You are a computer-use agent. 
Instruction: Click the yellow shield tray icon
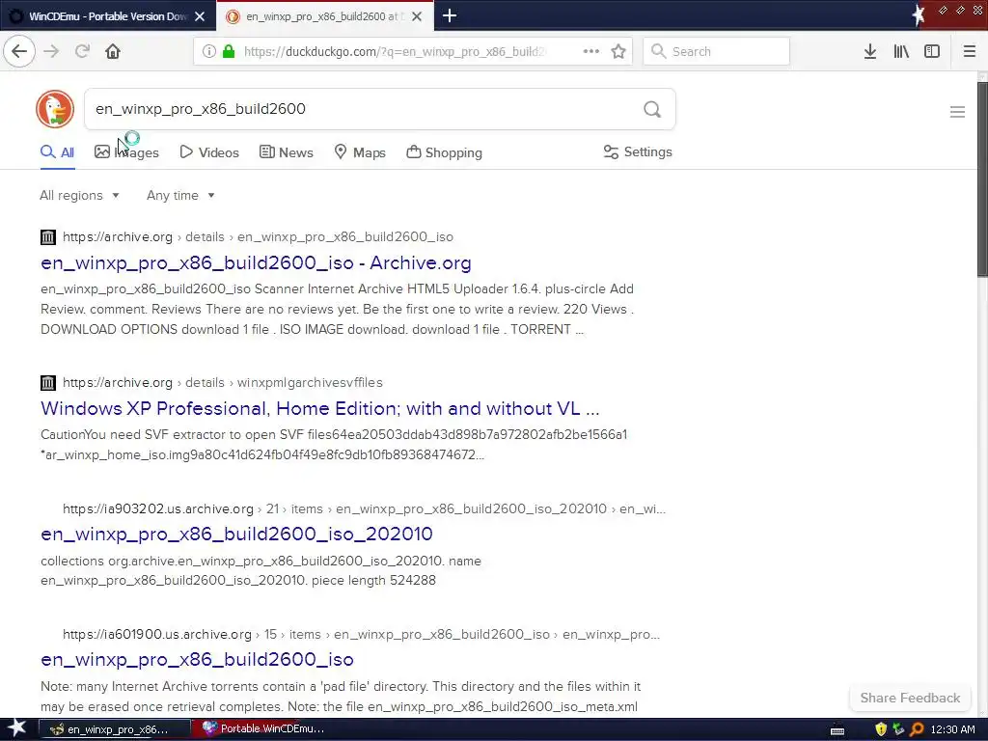tap(881, 729)
